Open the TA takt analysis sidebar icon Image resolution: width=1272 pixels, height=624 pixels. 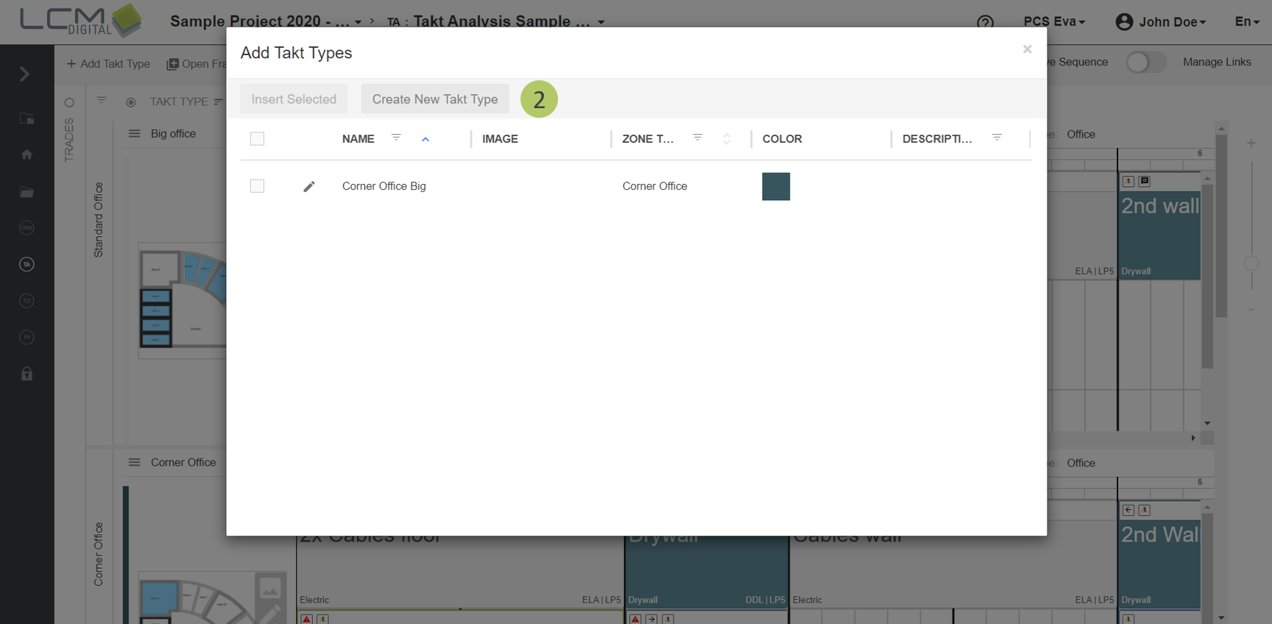[26, 264]
